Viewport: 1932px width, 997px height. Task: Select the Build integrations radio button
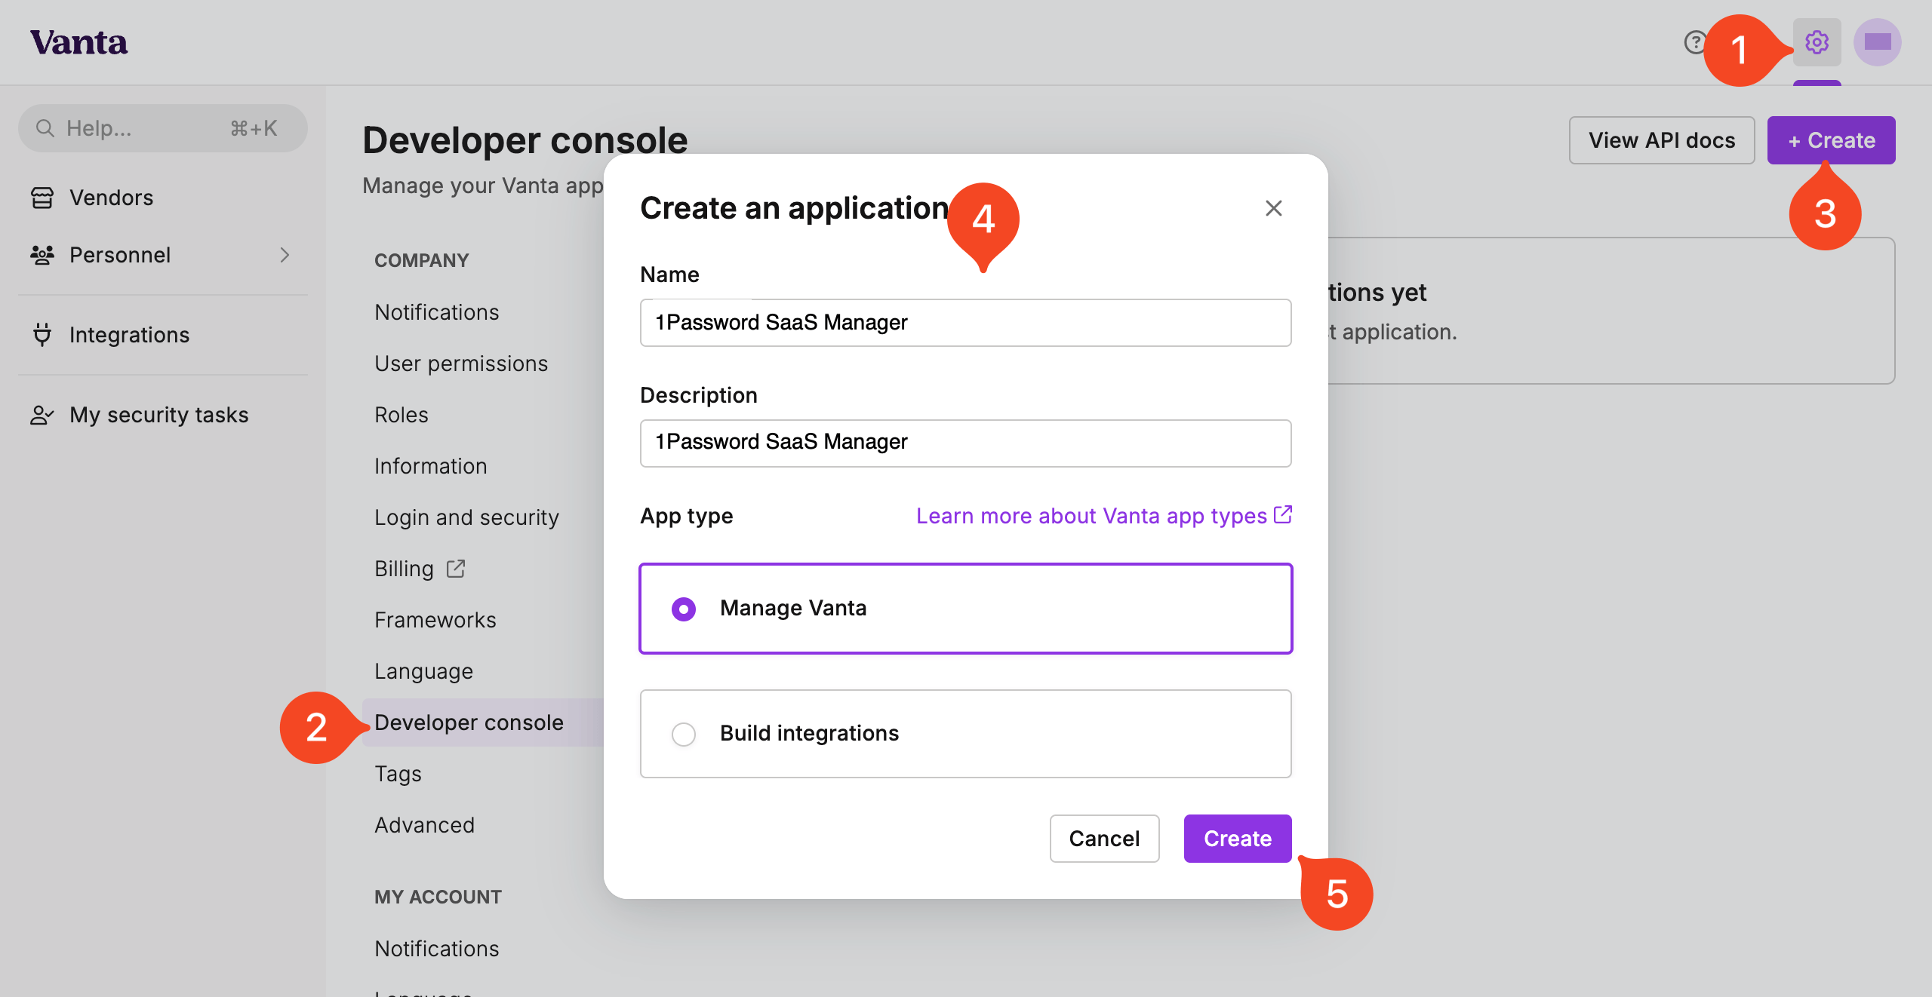click(x=684, y=734)
